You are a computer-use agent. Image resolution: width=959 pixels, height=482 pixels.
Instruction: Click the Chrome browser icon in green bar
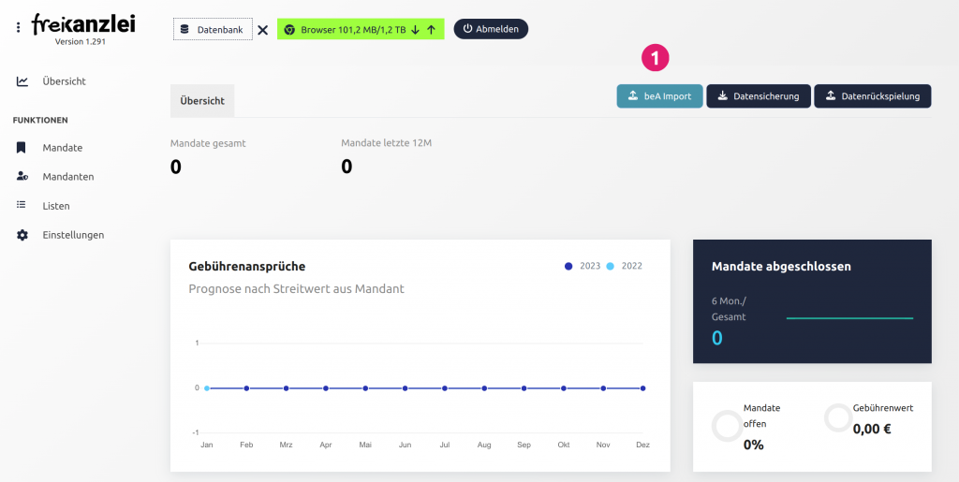[289, 29]
